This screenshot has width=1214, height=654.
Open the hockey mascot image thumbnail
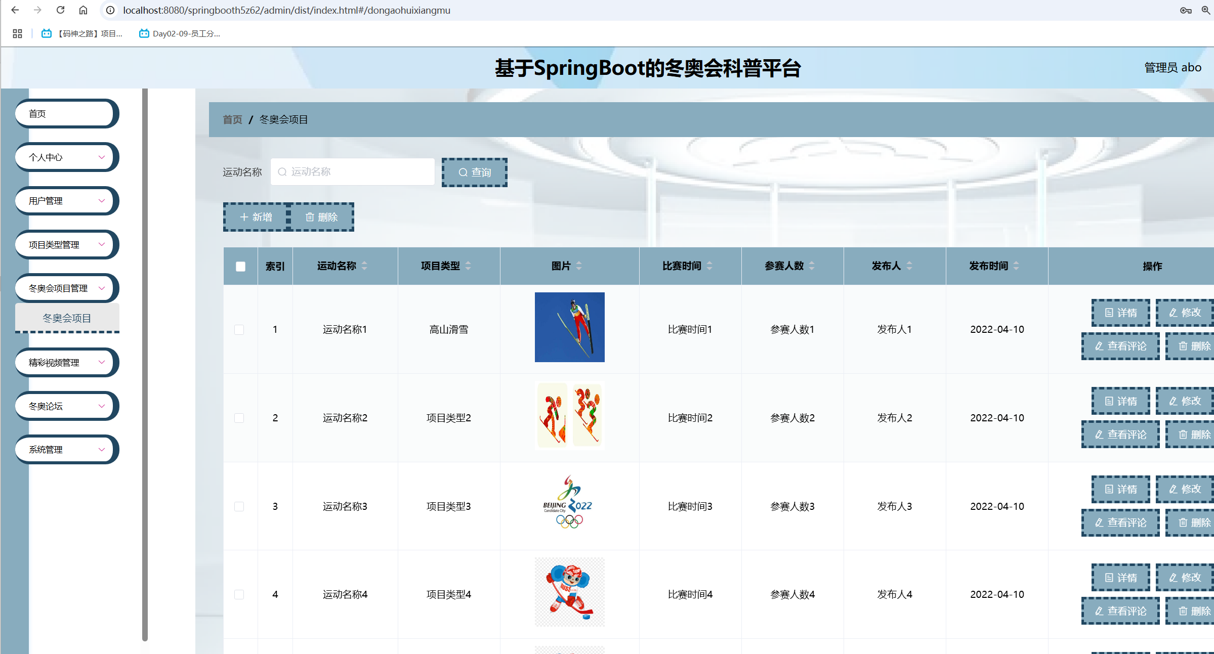point(569,592)
